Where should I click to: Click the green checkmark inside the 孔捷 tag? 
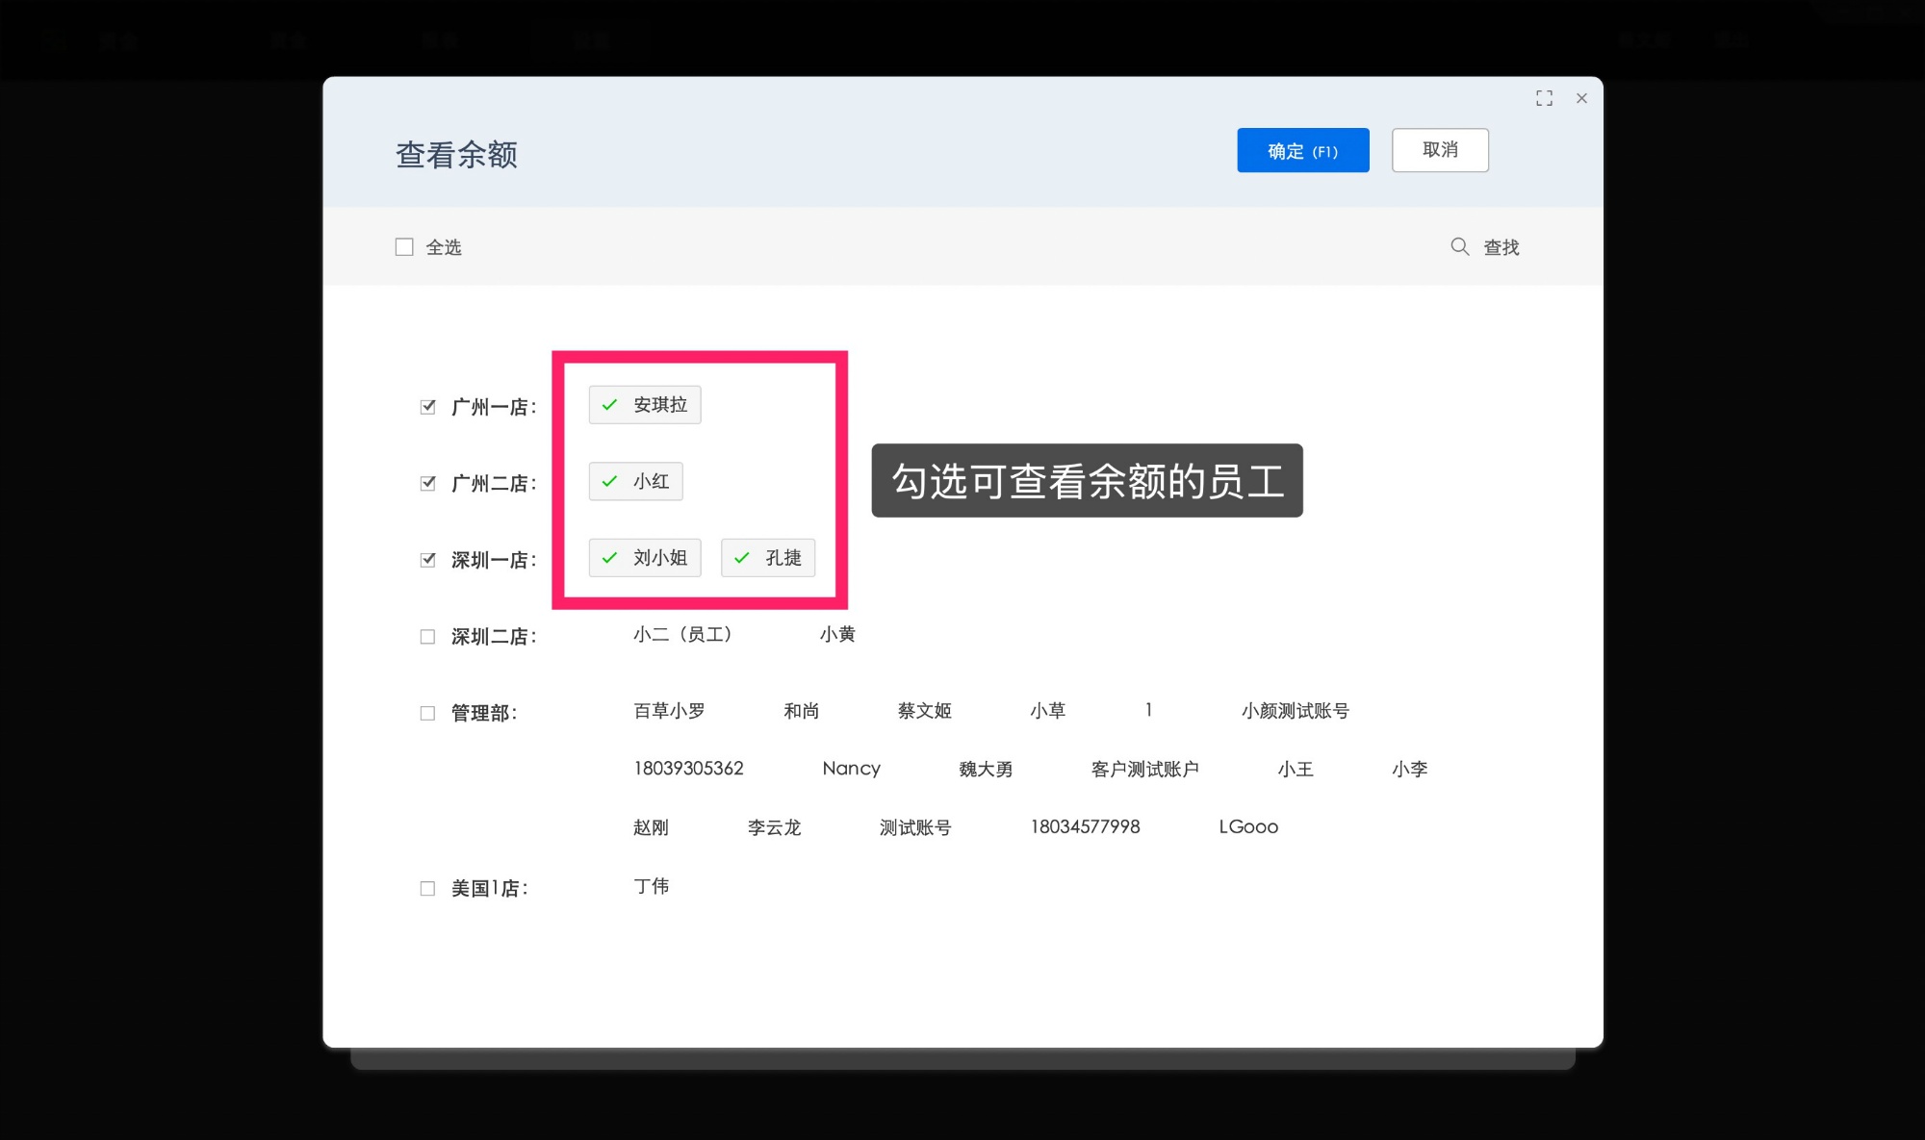[740, 557]
